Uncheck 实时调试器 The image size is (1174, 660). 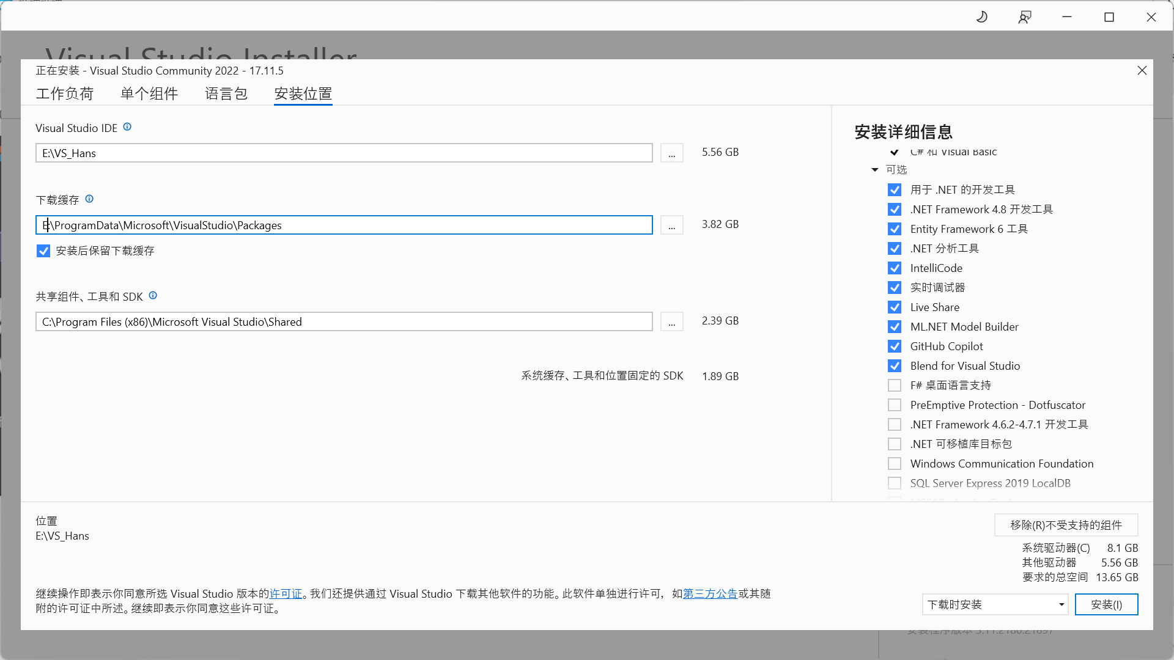(894, 288)
